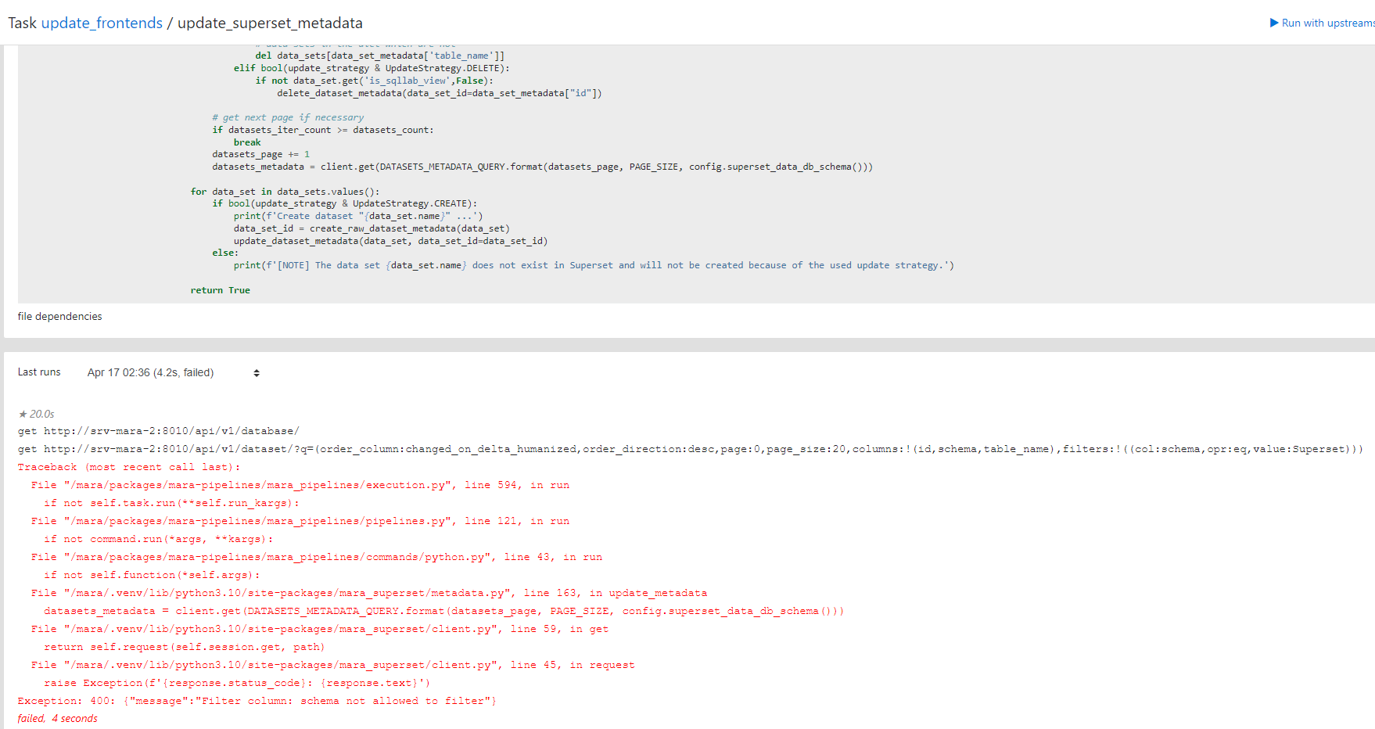Image resolution: width=1375 pixels, height=729 pixels.
Task: Click the traceback line for client.py line 45
Action: [332, 664]
